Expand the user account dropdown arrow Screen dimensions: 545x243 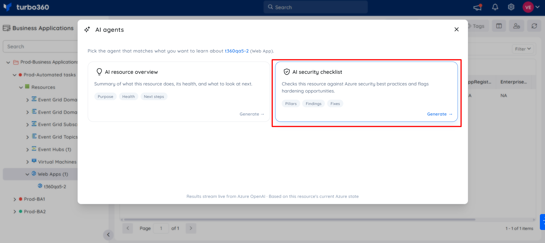538,7
